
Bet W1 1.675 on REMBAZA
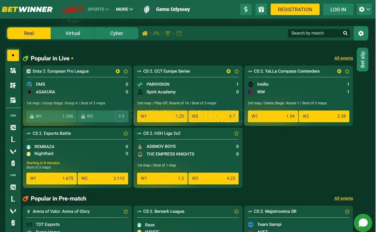(x=52, y=178)
